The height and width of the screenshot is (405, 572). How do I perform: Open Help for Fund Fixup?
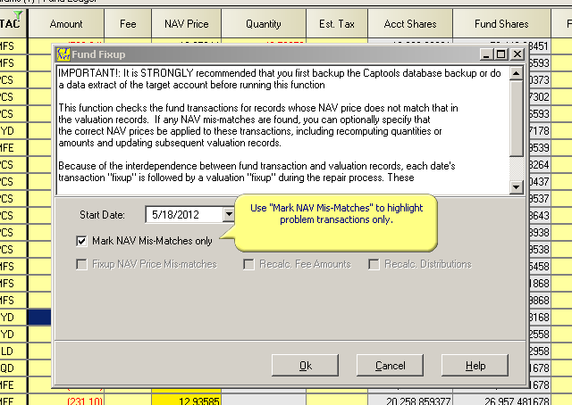pos(475,366)
